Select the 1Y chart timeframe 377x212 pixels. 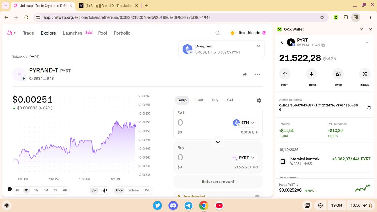coord(56,190)
